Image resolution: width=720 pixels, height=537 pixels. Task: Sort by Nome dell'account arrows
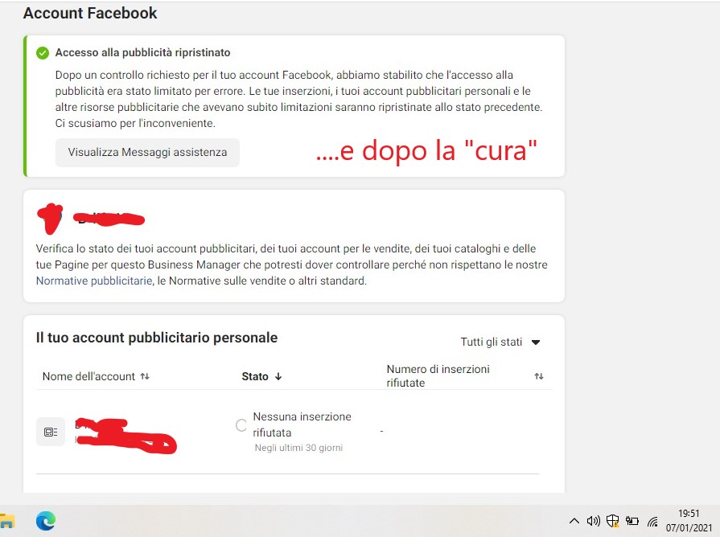(145, 376)
